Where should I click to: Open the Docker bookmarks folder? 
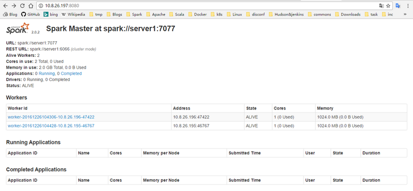[198, 14]
